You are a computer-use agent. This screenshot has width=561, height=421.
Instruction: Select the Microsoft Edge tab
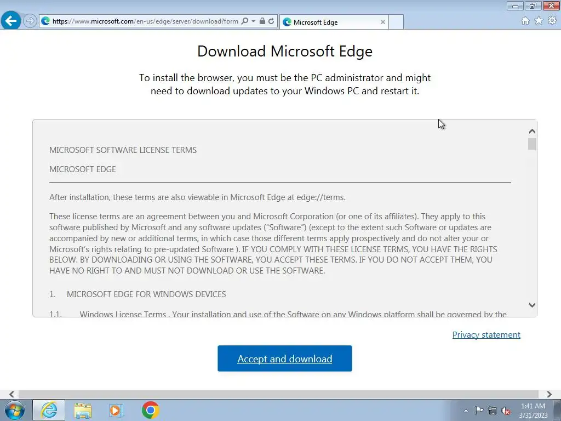[x=334, y=22]
